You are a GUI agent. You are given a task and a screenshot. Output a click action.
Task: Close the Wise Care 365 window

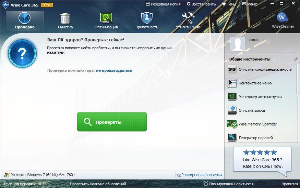(x=293, y=3)
